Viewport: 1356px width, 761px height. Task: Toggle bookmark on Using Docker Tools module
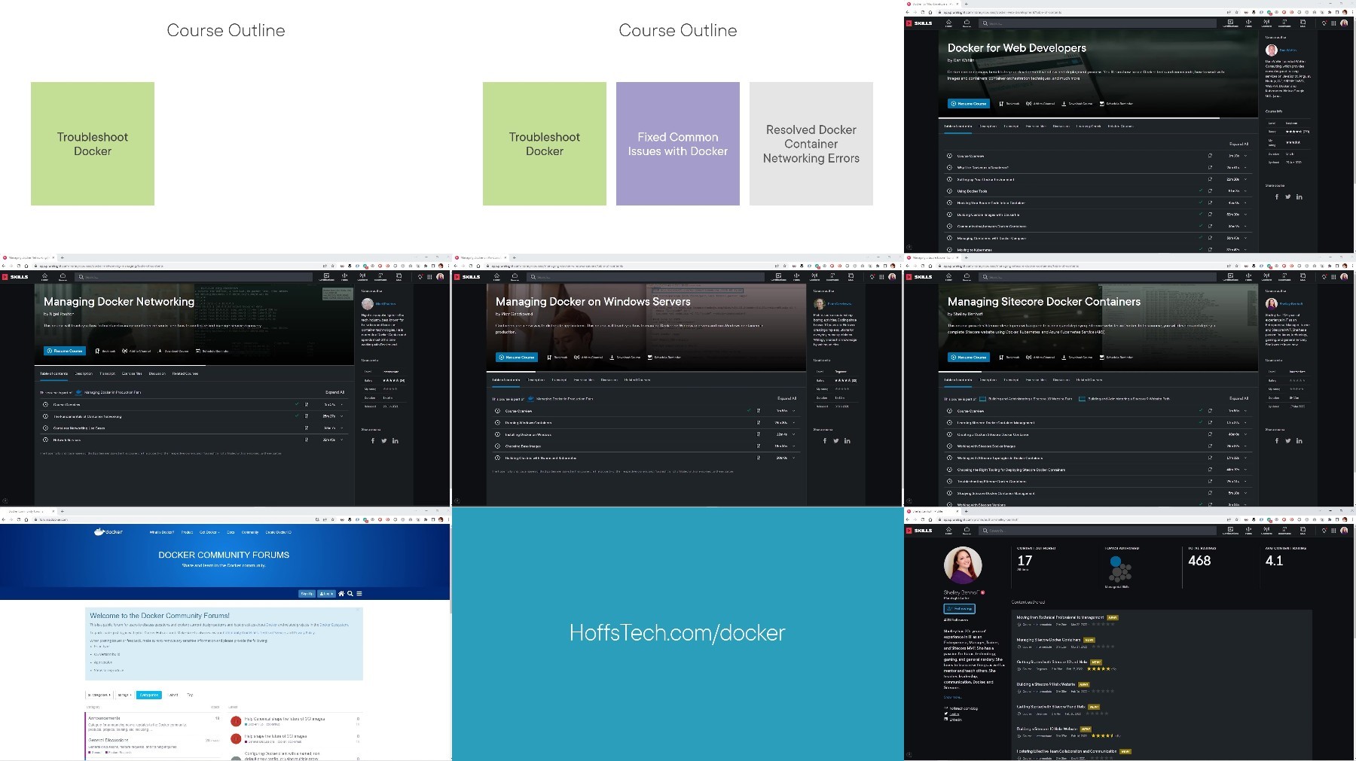tap(1211, 191)
